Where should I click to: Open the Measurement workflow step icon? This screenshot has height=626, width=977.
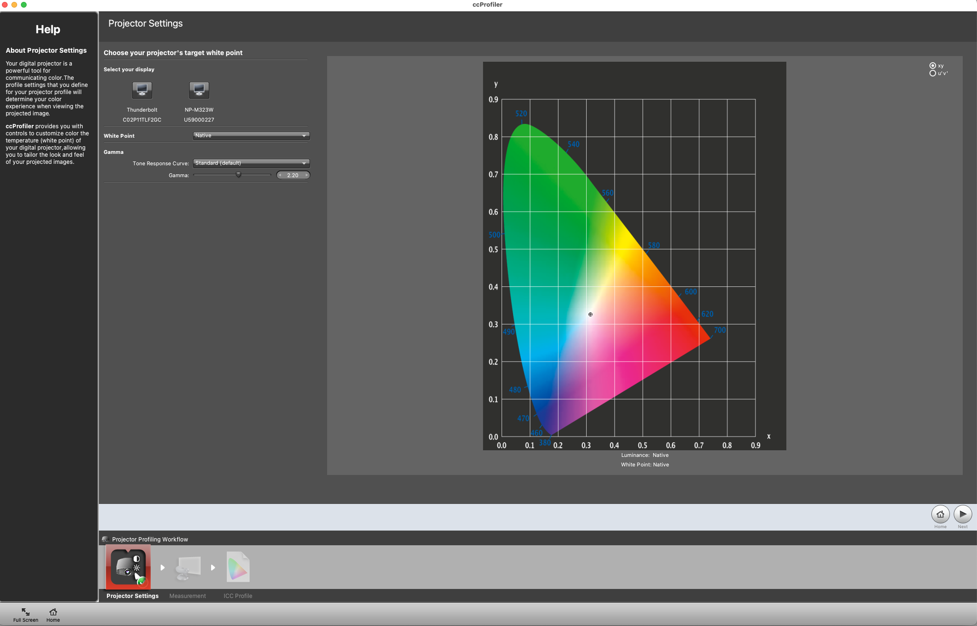coord(188,567)
